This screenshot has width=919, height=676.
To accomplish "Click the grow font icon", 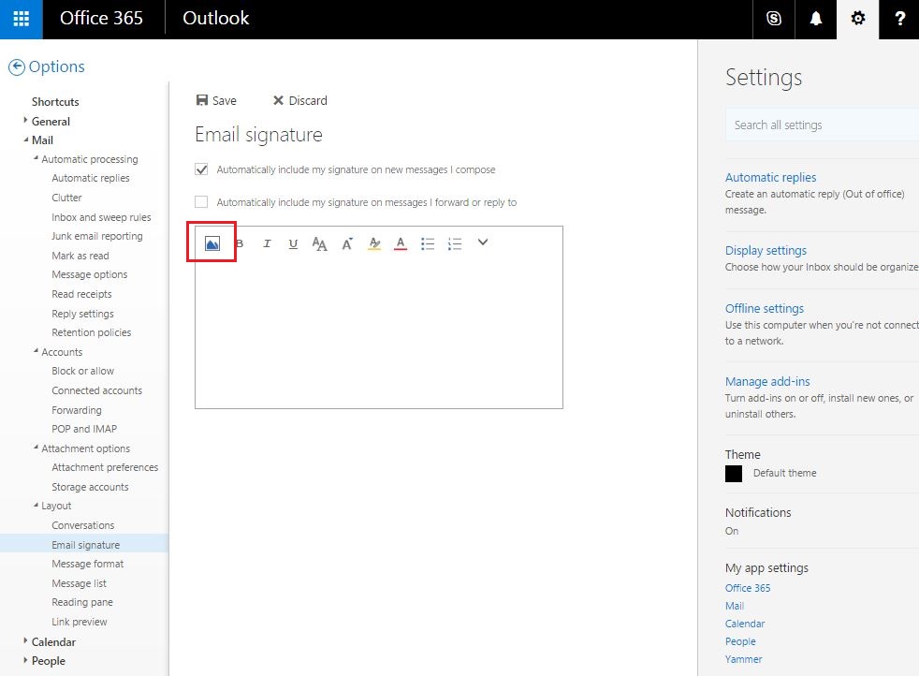I will point(347,243).
